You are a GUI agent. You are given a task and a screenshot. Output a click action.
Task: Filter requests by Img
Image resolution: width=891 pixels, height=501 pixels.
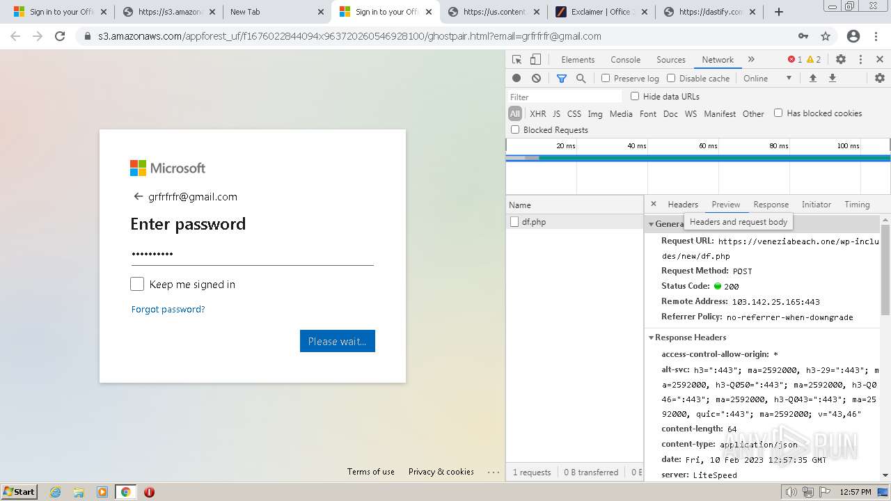595,113
